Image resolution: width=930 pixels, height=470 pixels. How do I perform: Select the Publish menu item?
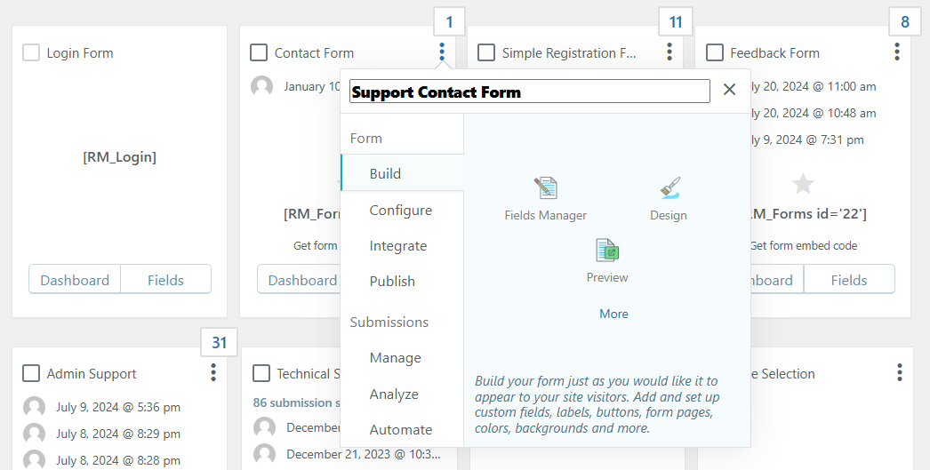click(392, 282)
